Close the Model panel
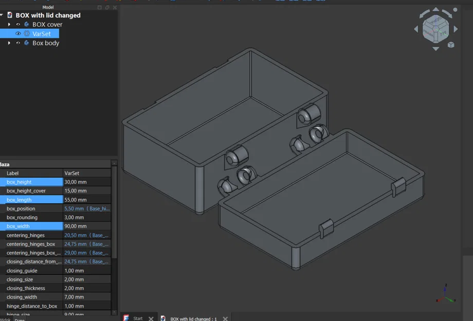This screenshot has height=321, width=473. click(115, 7)
